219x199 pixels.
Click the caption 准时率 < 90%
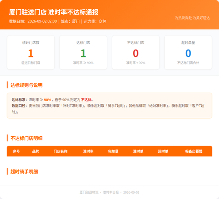click(136, 63)
